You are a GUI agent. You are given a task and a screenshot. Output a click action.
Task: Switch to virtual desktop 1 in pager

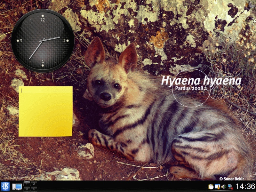(x=27, y=184)
